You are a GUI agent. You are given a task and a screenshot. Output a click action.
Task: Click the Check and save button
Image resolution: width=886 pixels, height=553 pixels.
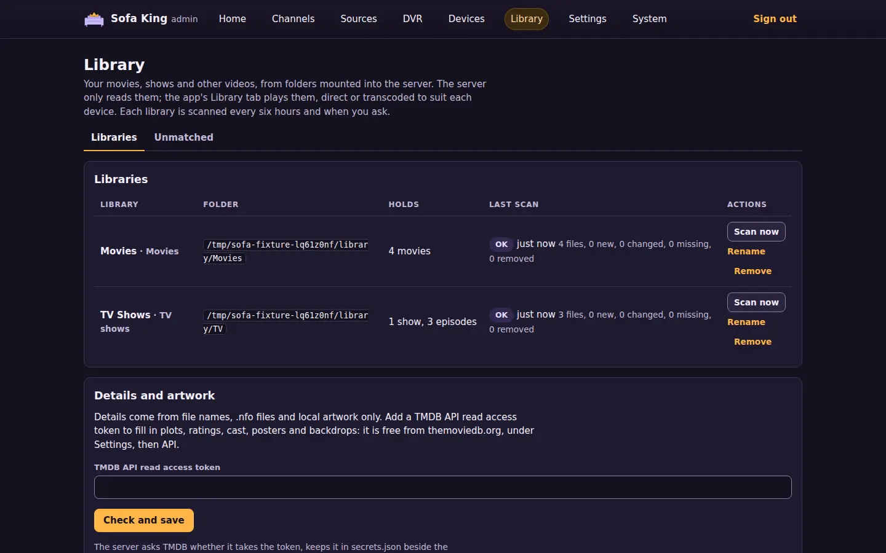pyautogui.click(x=144, y=520)
